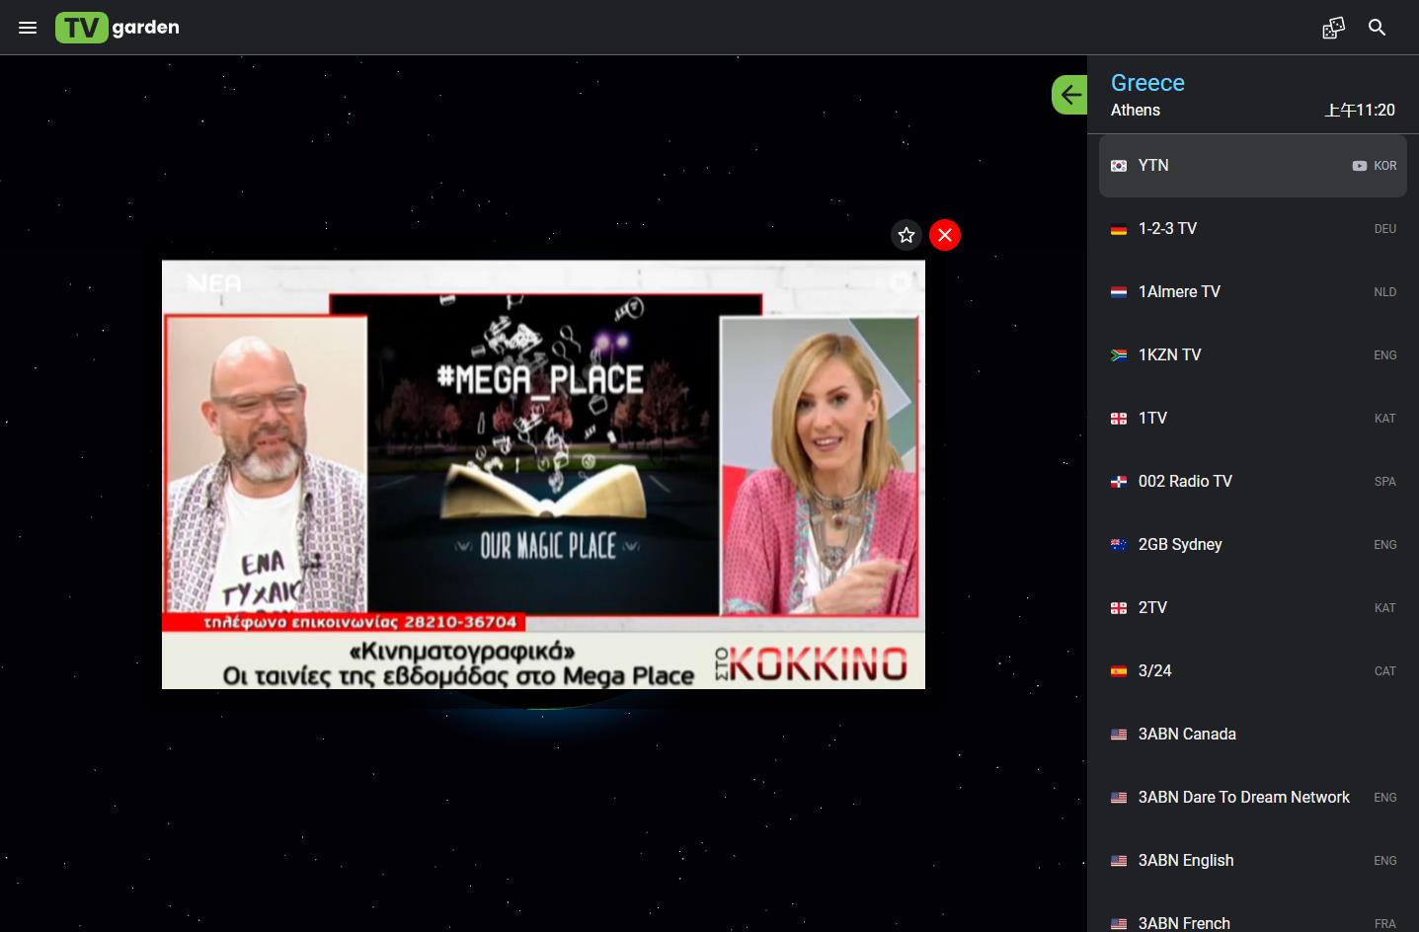Click the US flag beside 3ABN English
Viewport: 1419px width, 932px height.
[1119, 861]
